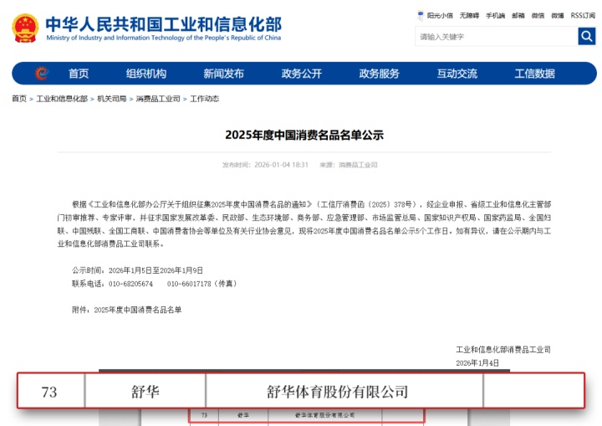
Task: Click the 消费品工业司 breadcrumb link
Action: pyautogui.click(x=158, y=99)
